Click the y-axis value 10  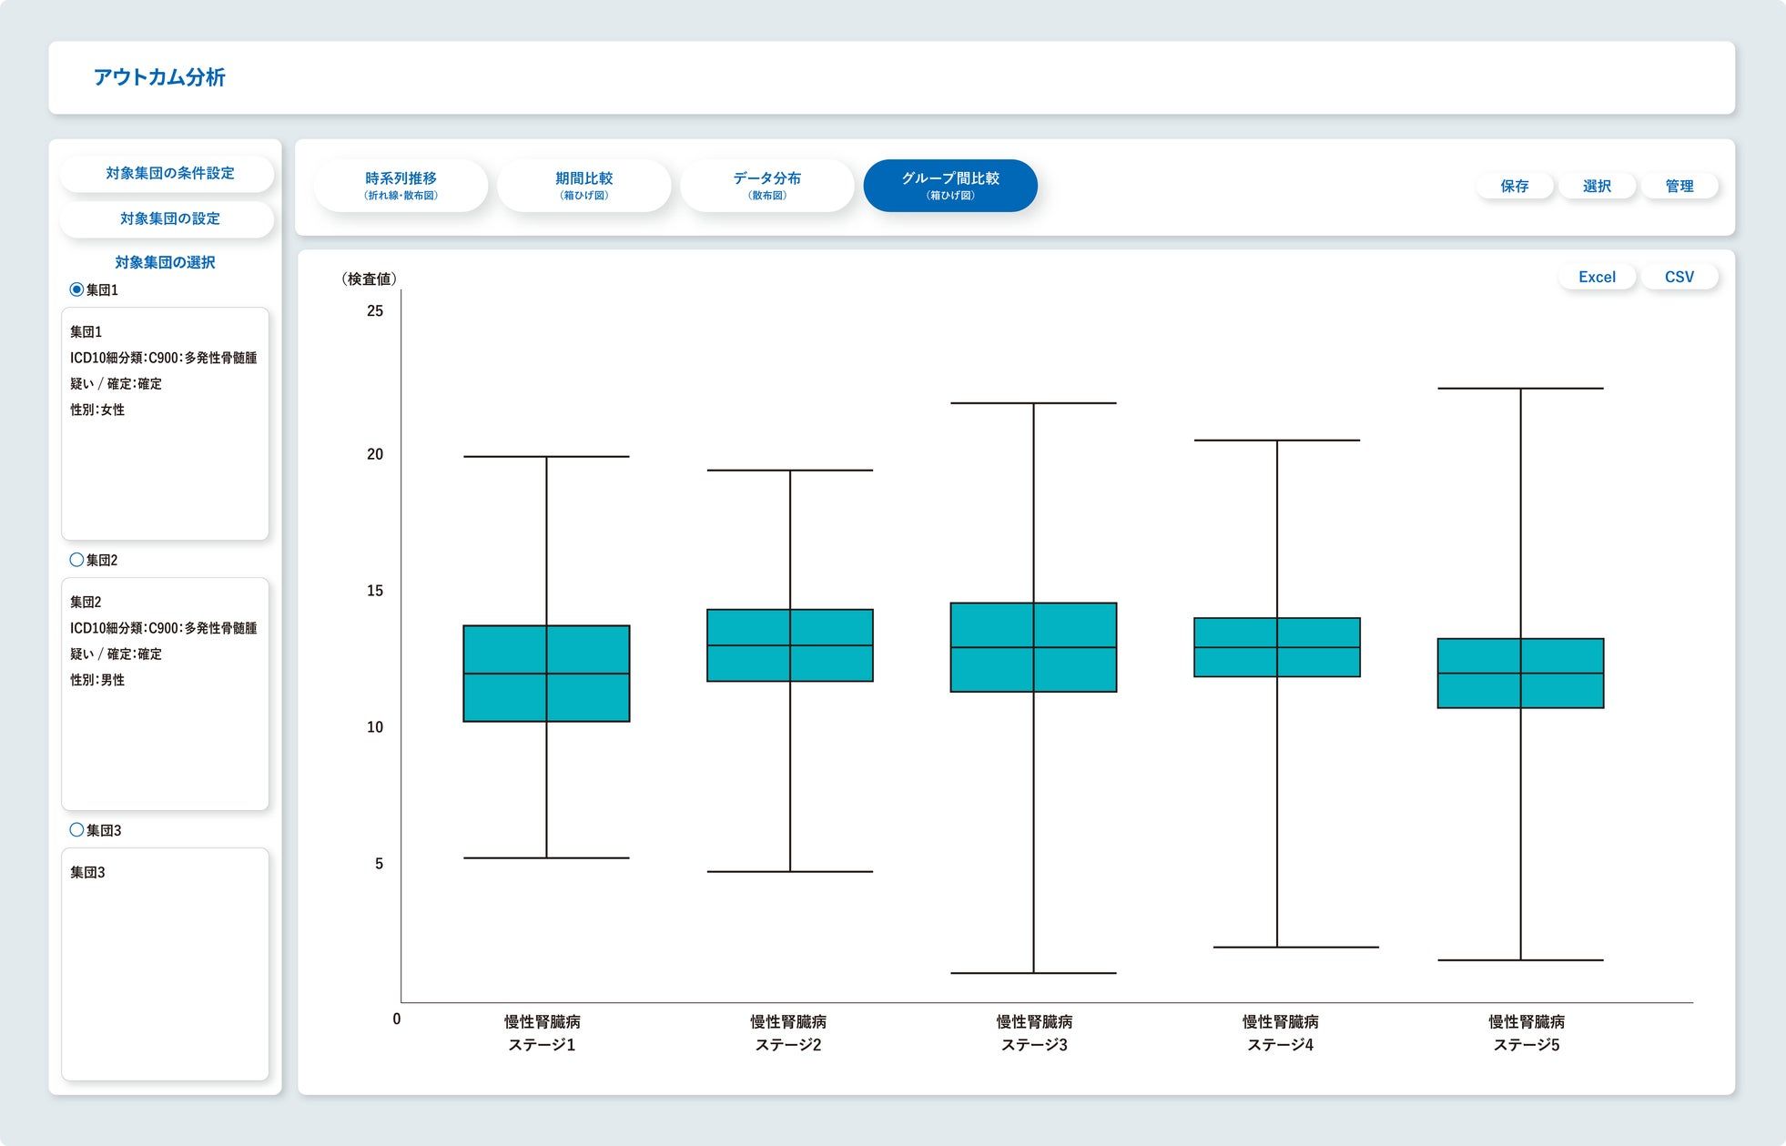(375, 727)
